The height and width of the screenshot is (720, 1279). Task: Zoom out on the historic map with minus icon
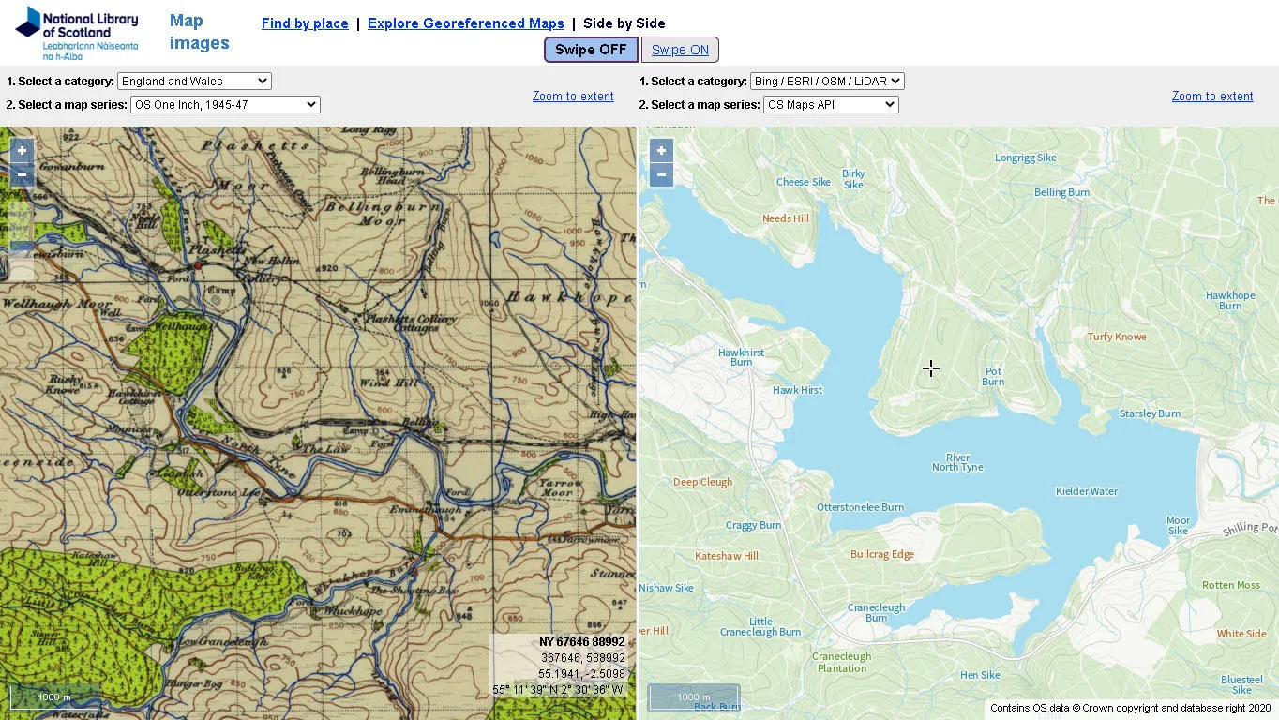point(21,174)
